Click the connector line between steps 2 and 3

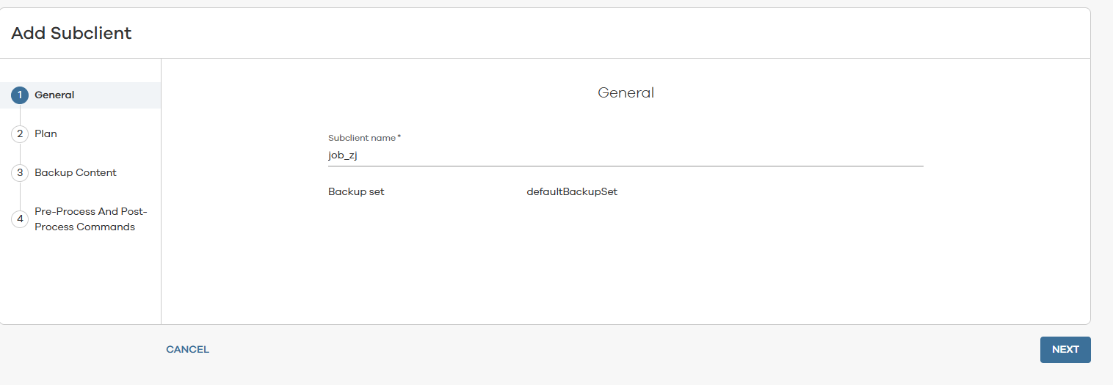(x=20, y=153)
